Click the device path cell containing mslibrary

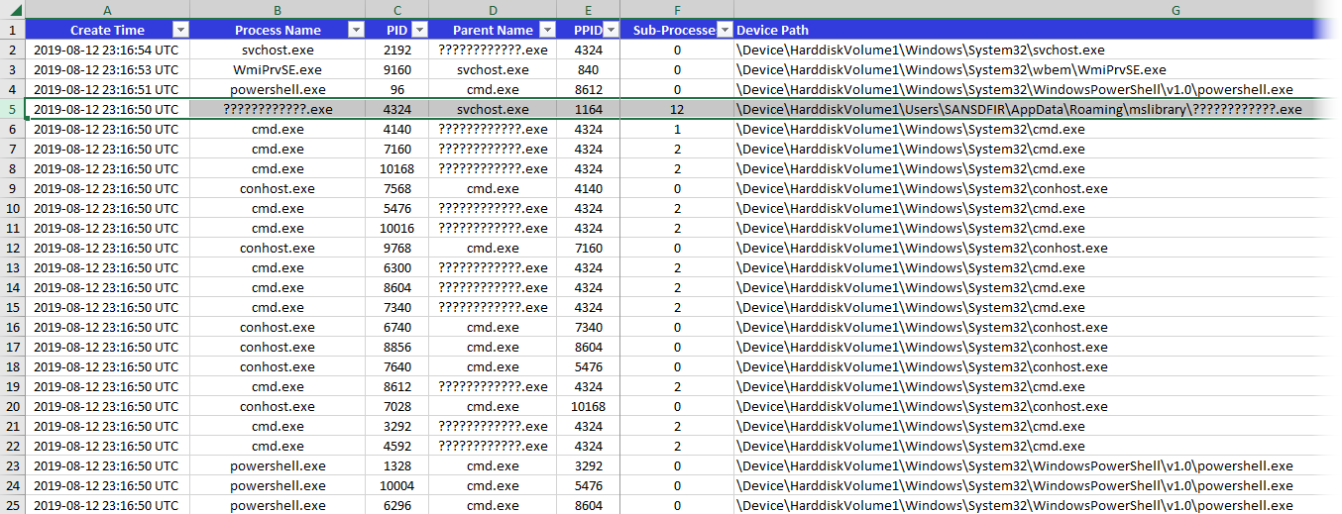[1019, 109]
